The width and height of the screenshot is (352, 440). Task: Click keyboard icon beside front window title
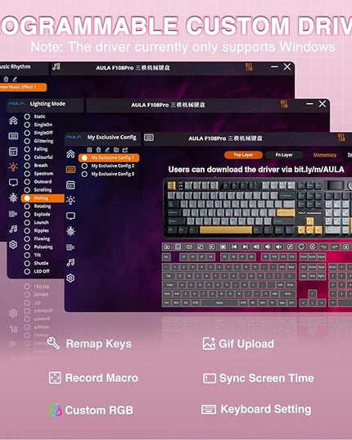[x=149, y=138]
